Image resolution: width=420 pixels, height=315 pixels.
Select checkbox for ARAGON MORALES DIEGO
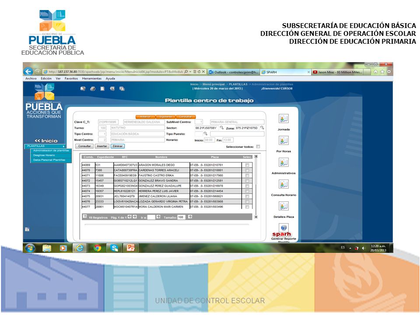[x=247, y=165]
